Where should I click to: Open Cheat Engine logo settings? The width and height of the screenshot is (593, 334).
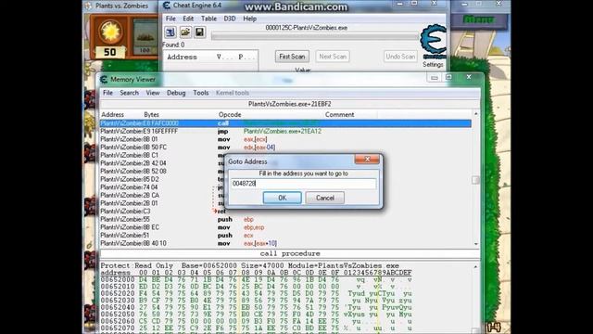click(434, 41)
